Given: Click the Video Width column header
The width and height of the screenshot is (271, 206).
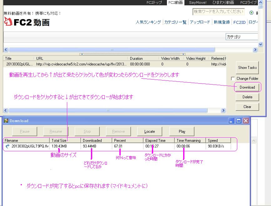Looking at the screenshot, I should (x=171, y=58).
